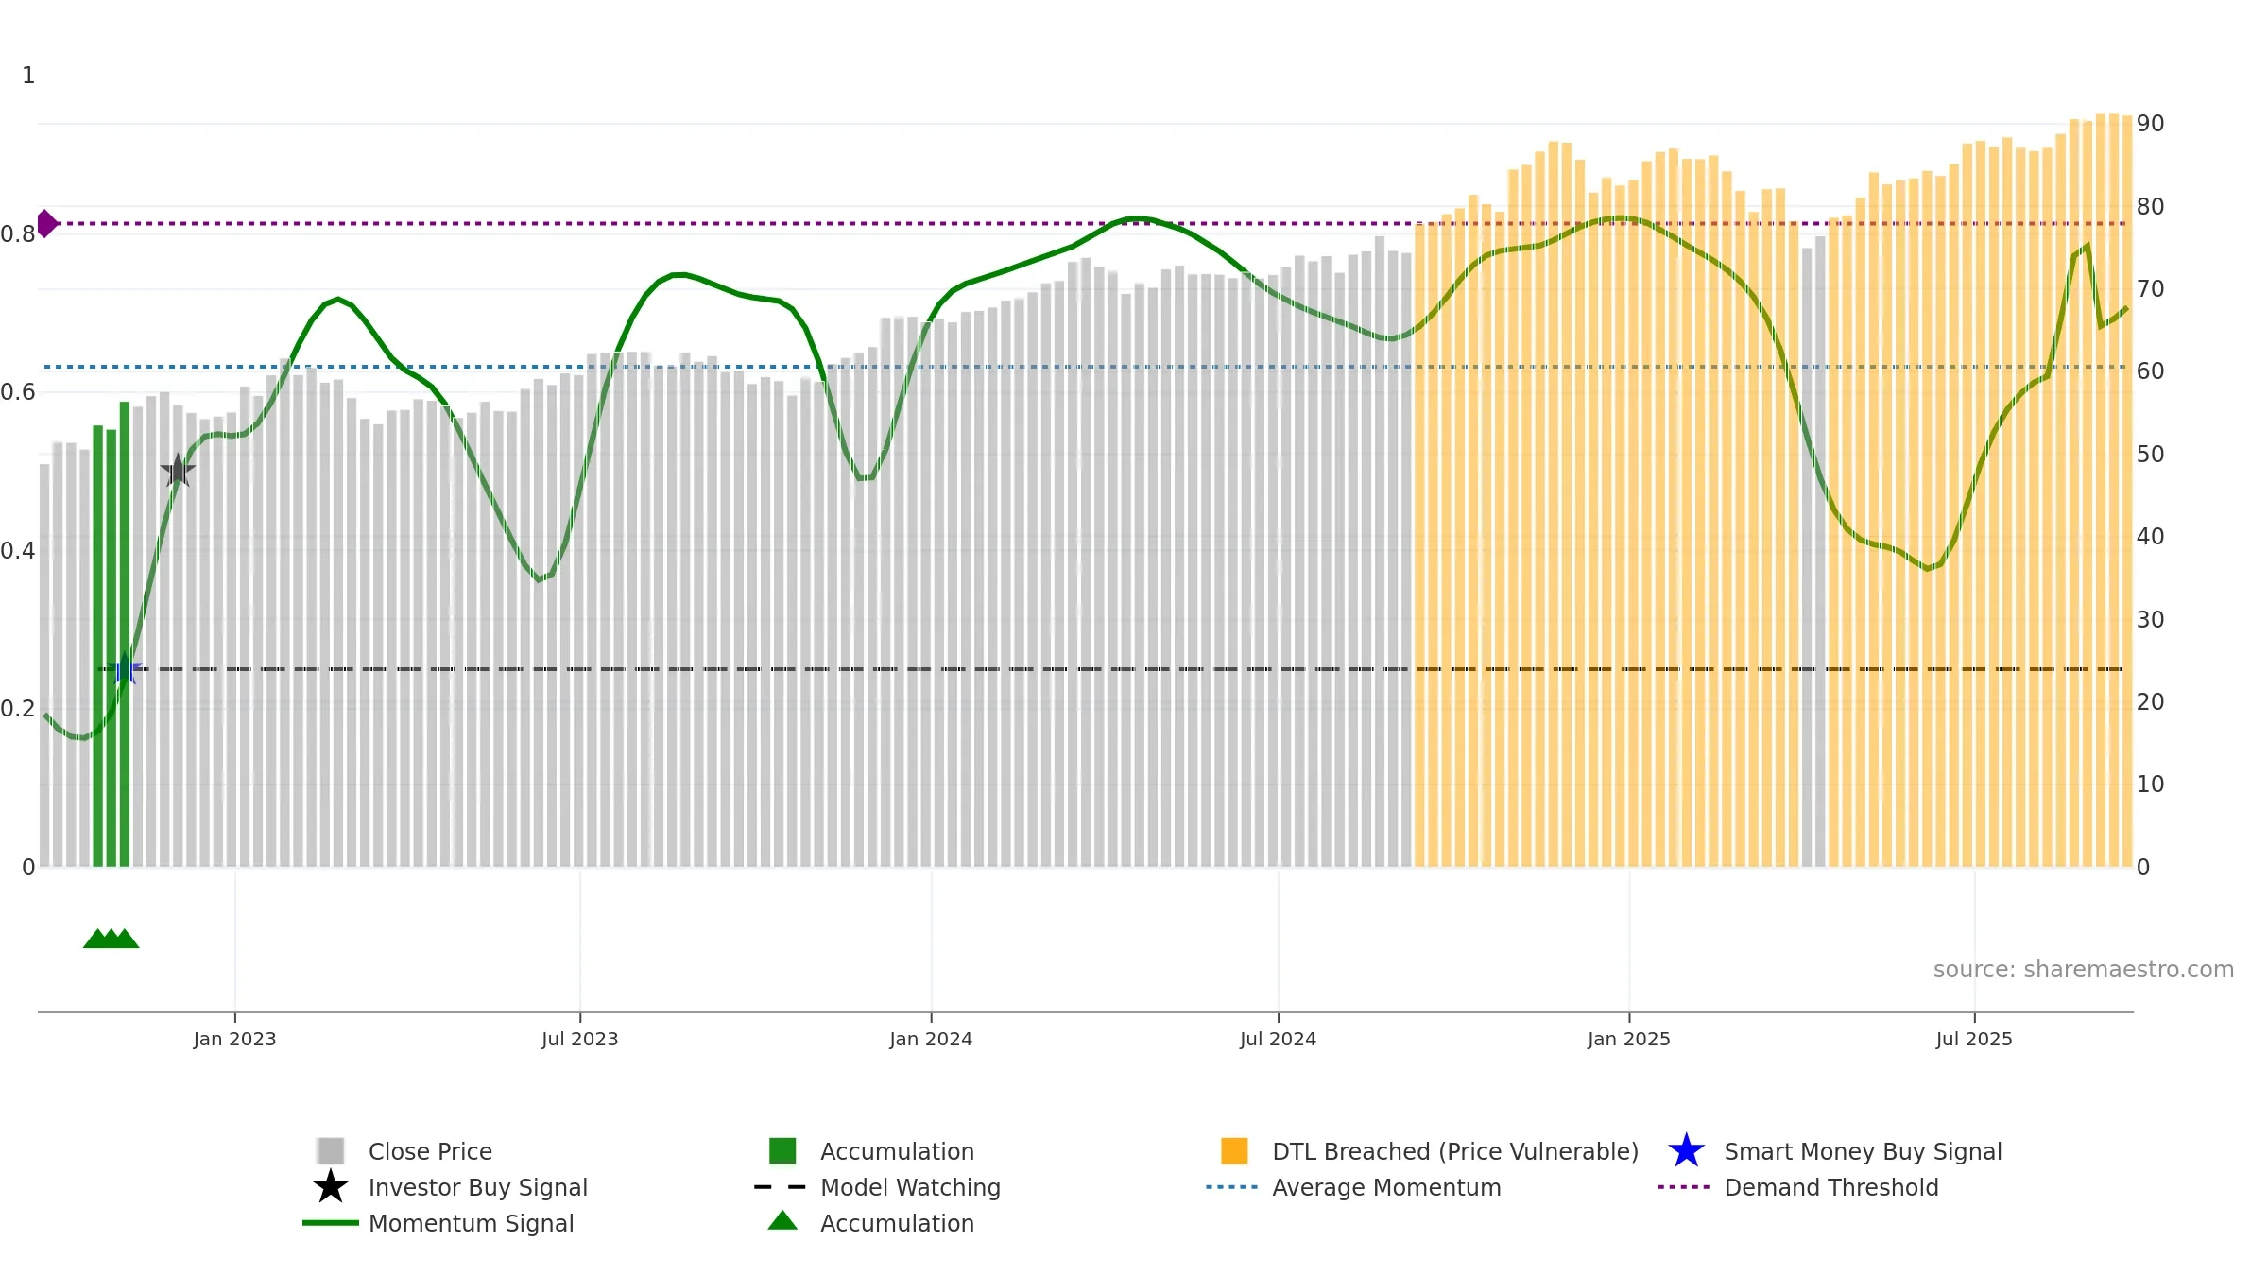The width and height of the screenshot is (2268, 1276).
Task: Click the gray Close Price legend swatch
Action: (331, 1151)
